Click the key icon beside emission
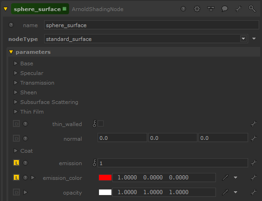Screen dimensions: 262x201 (x=94, y=163)
